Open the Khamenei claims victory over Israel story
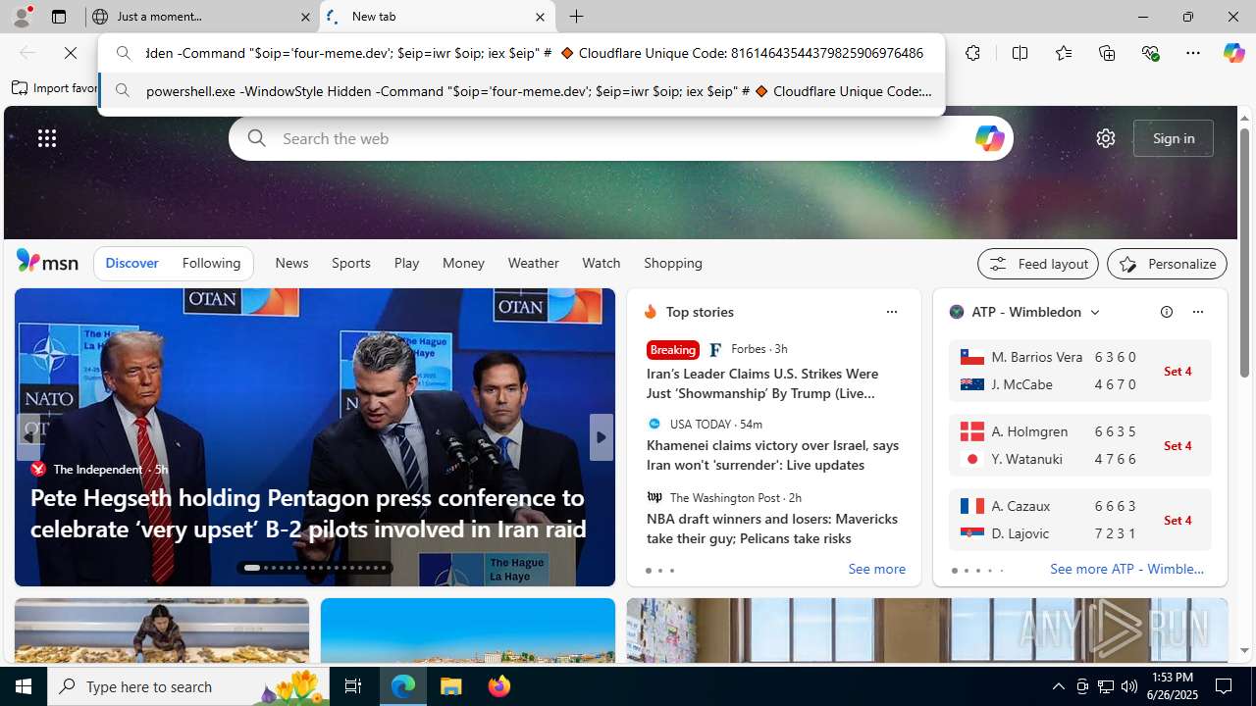The height and width of the screenshot is (706, 1256). point(772,455)
